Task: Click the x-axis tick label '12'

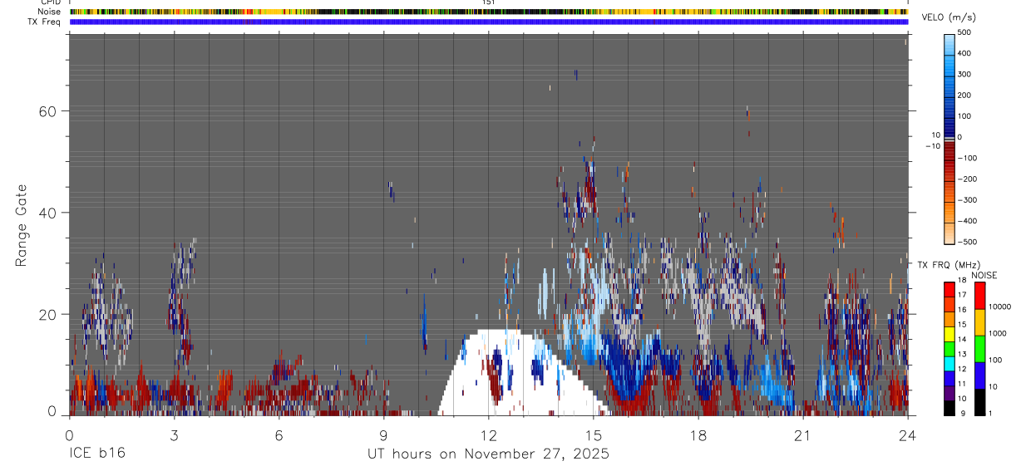Action: click(489, 436)
